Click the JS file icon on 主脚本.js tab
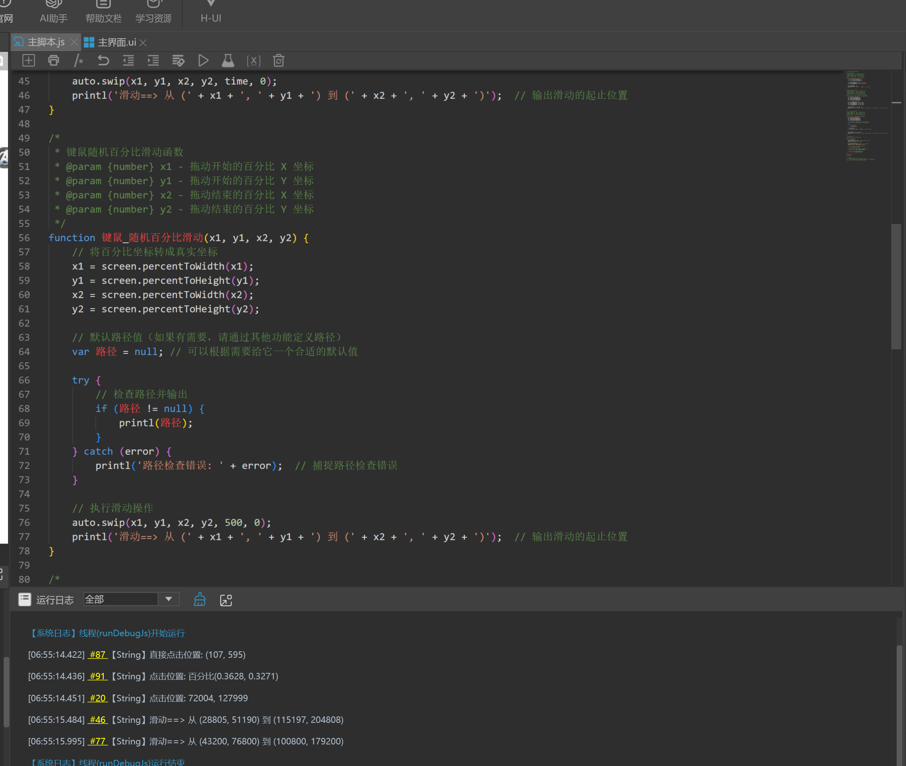The height and width of the screenshot is (766, 906). (19, 42)
